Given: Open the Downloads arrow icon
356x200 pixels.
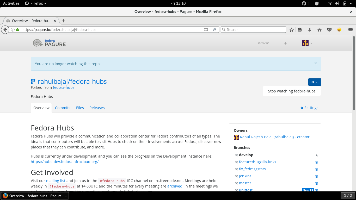Looking at the screenshot, I should [x=310, y=30].
